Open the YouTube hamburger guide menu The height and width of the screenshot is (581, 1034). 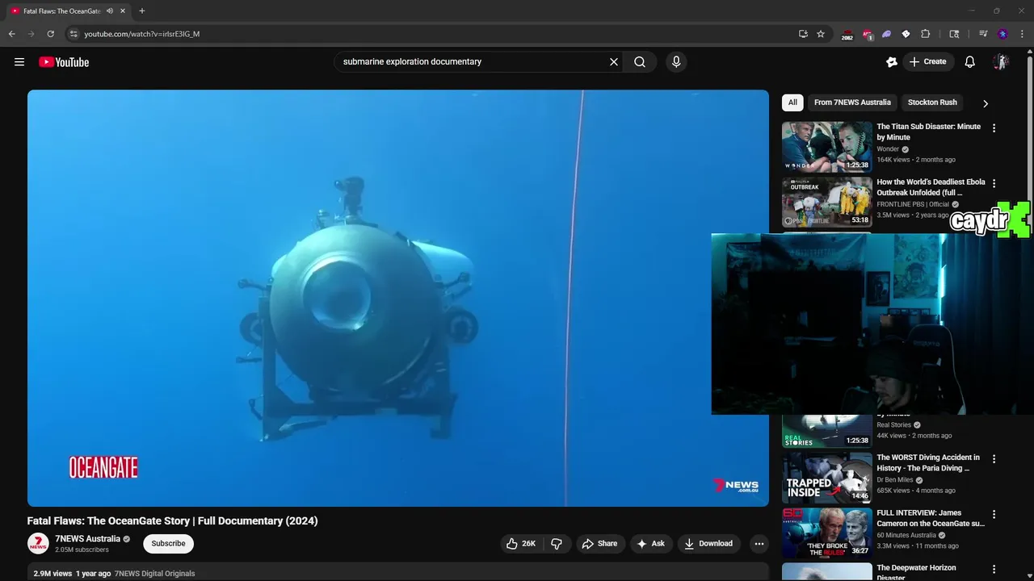pos(19,62)
